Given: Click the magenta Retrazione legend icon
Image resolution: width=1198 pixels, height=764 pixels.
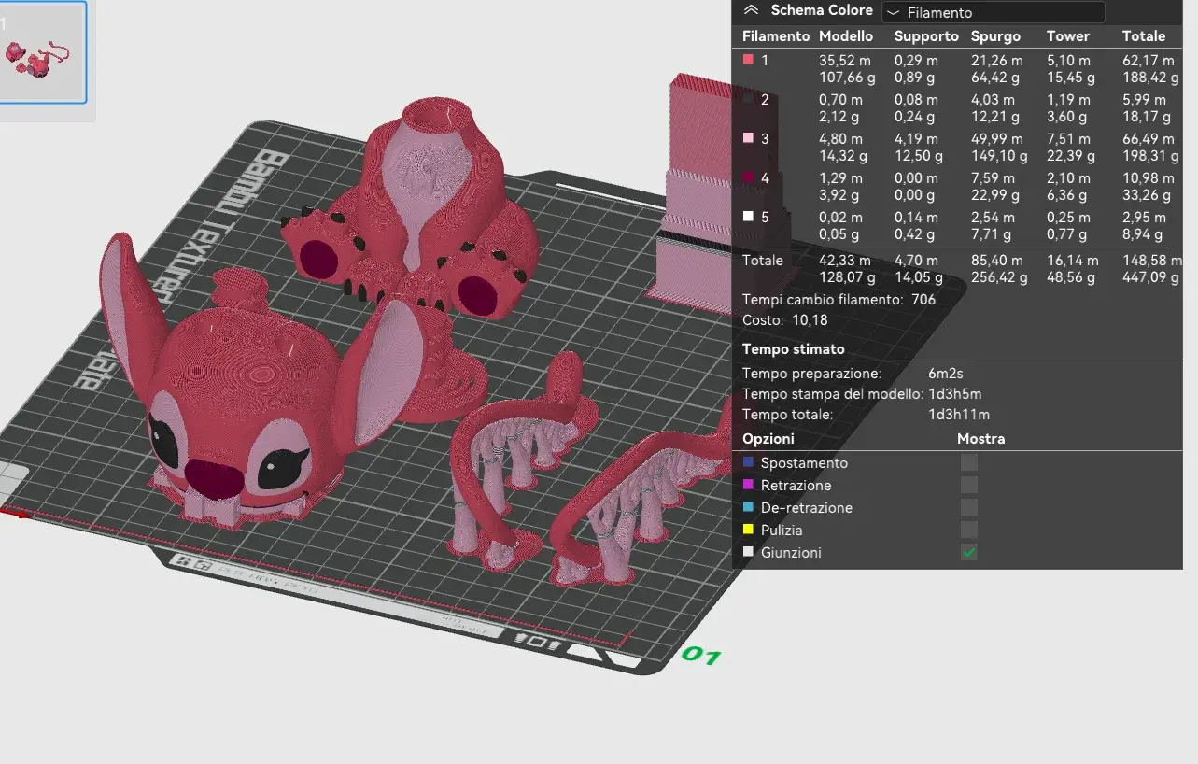Looking at the screenshot, I should [748, 485].
